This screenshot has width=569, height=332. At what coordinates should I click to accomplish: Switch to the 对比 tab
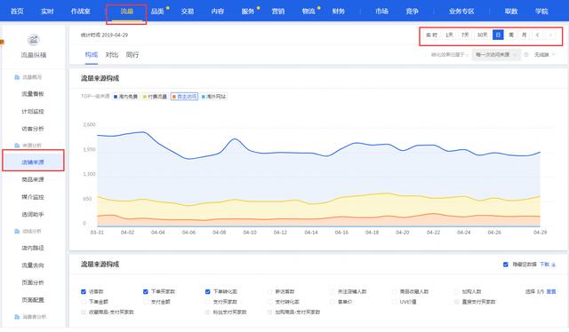point(112,55)
